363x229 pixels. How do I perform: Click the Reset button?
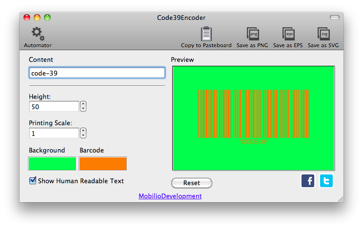click(x=192, y=183)
